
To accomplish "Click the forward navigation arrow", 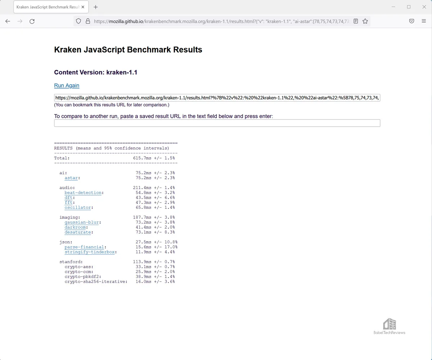I will tap(20, 21).
